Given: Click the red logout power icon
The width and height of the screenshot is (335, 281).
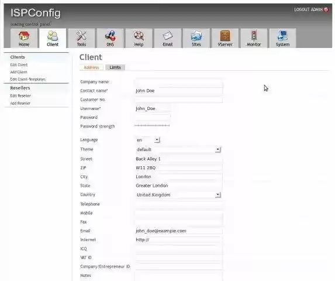Looking at the screenshot, I should pyautogui.click(x=326, y=9).
